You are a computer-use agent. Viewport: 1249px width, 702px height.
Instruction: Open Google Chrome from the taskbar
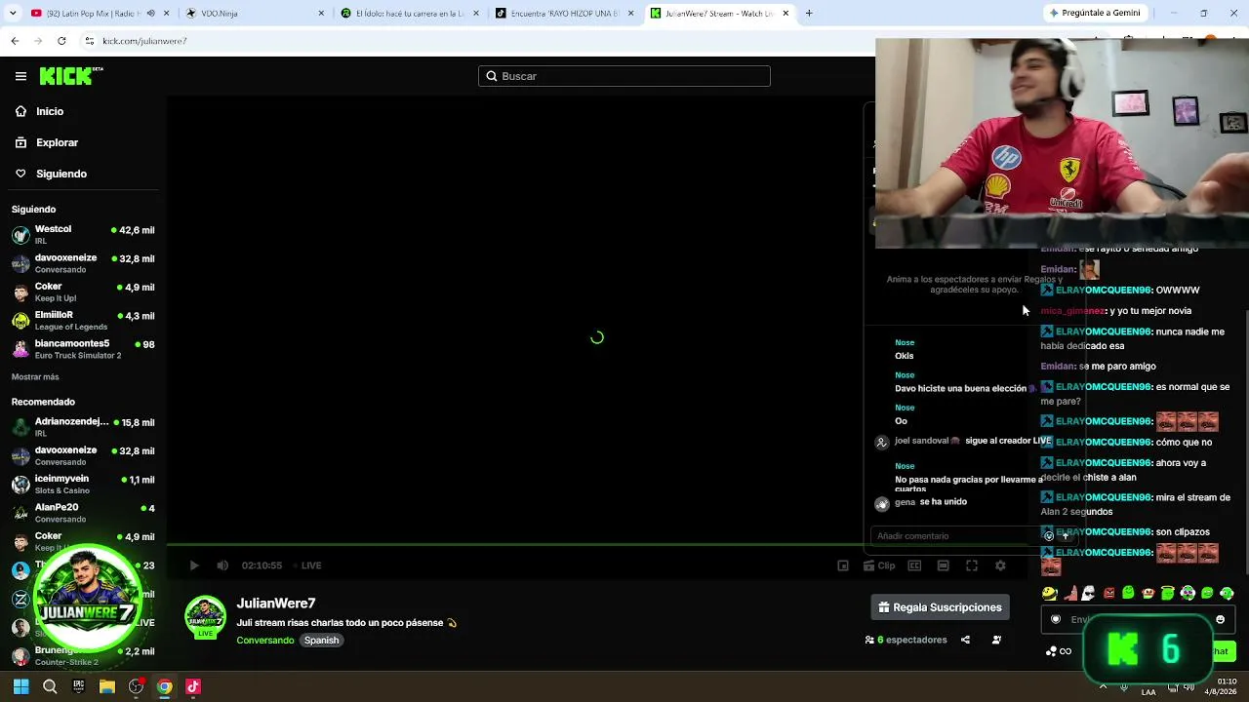click(165, 686)
